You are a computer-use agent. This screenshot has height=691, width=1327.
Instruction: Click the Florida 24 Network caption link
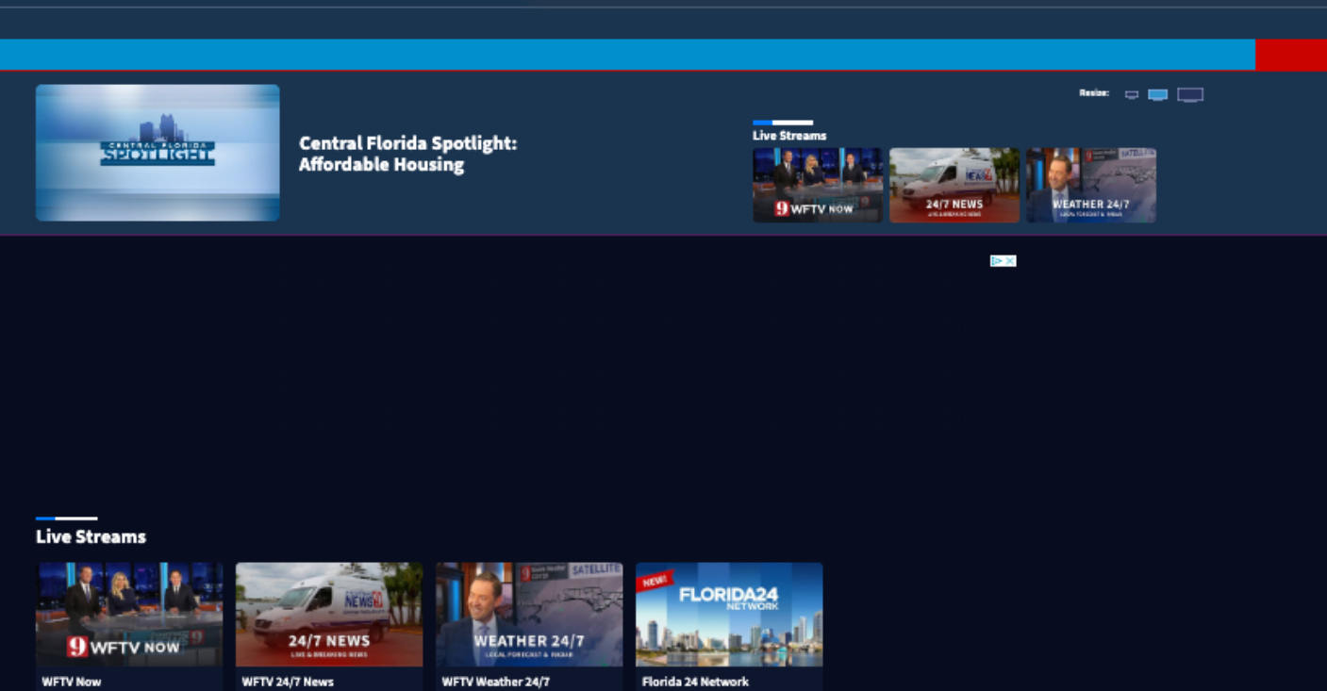695,682
